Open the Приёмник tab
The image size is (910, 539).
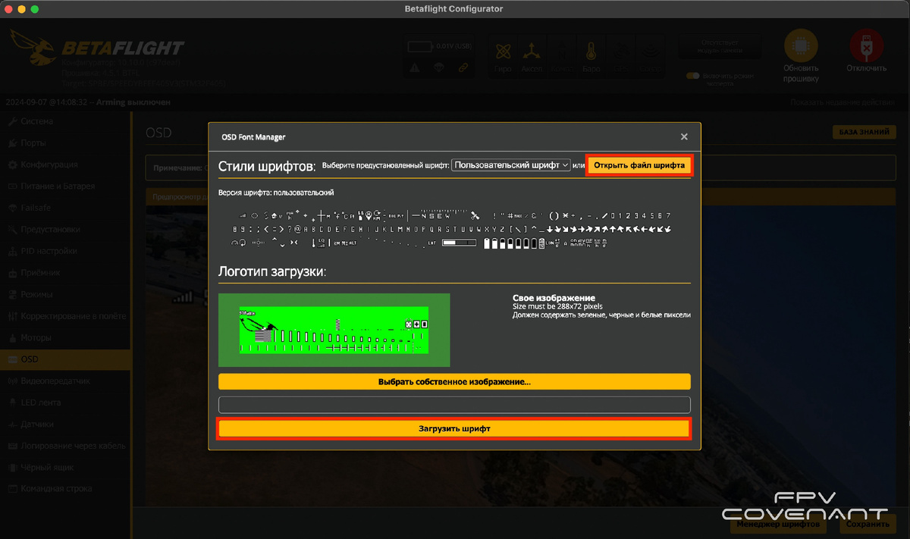(x=65, y=272)
